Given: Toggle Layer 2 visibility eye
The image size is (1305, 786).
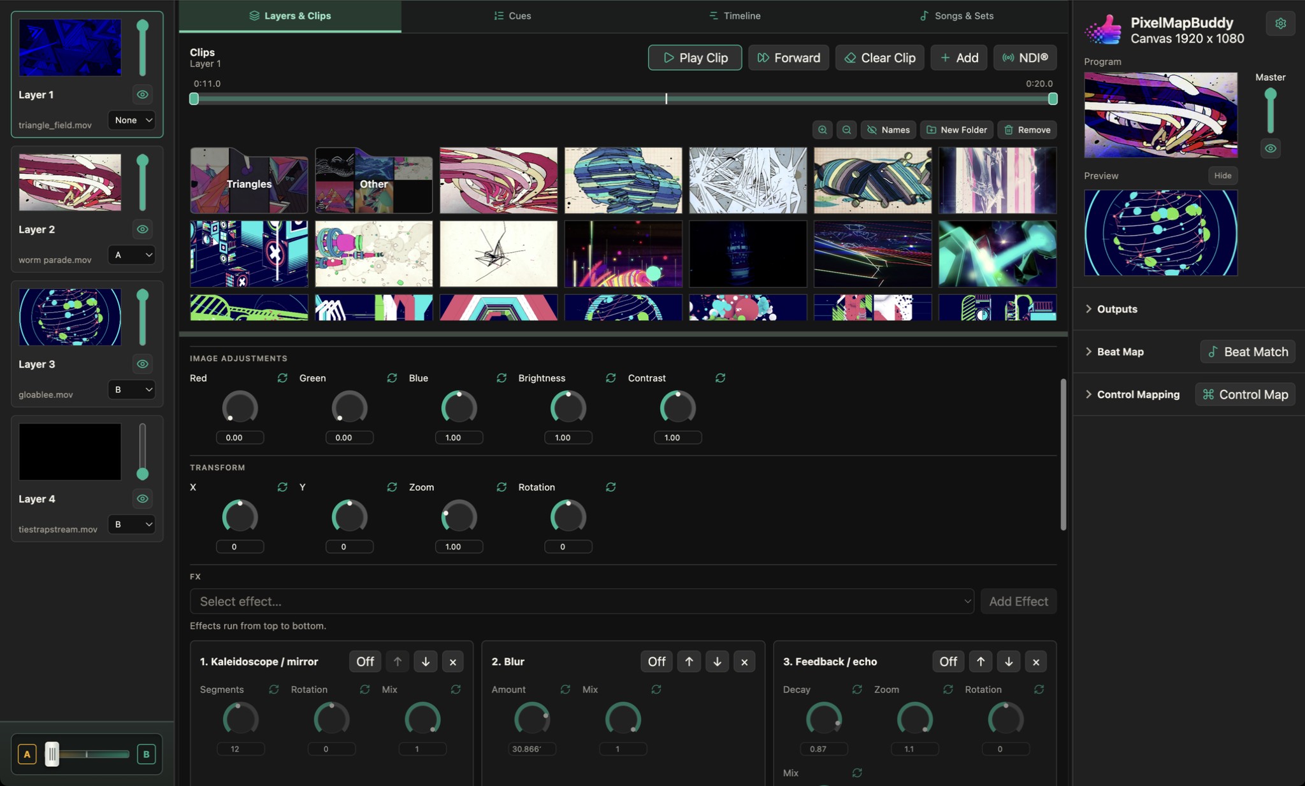Looking at the screenshot, I should (143, 229).
